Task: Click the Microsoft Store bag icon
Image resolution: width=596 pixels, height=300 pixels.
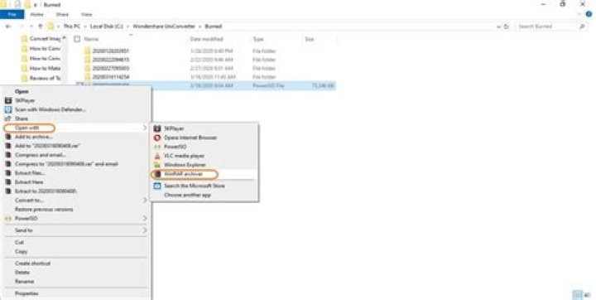Action: point(157,186)
